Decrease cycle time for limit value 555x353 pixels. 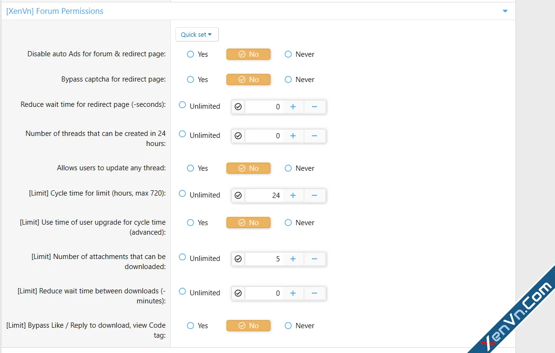(x=314, y=196)
